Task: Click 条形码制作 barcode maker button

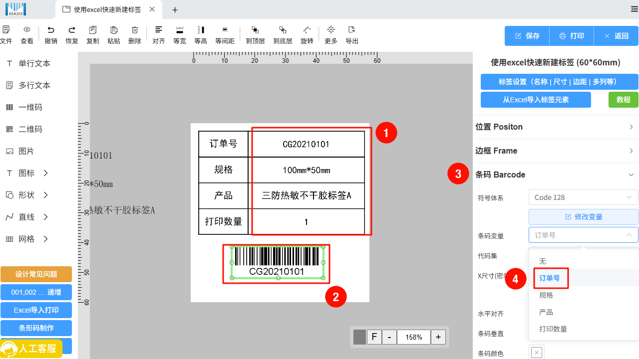Action: tap(36, 328)
